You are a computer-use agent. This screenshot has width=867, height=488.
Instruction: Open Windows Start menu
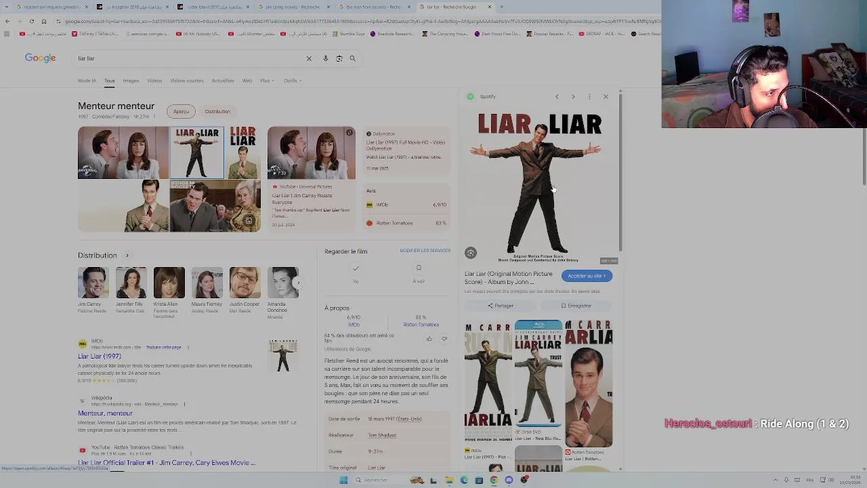click(x=343, y=480)
